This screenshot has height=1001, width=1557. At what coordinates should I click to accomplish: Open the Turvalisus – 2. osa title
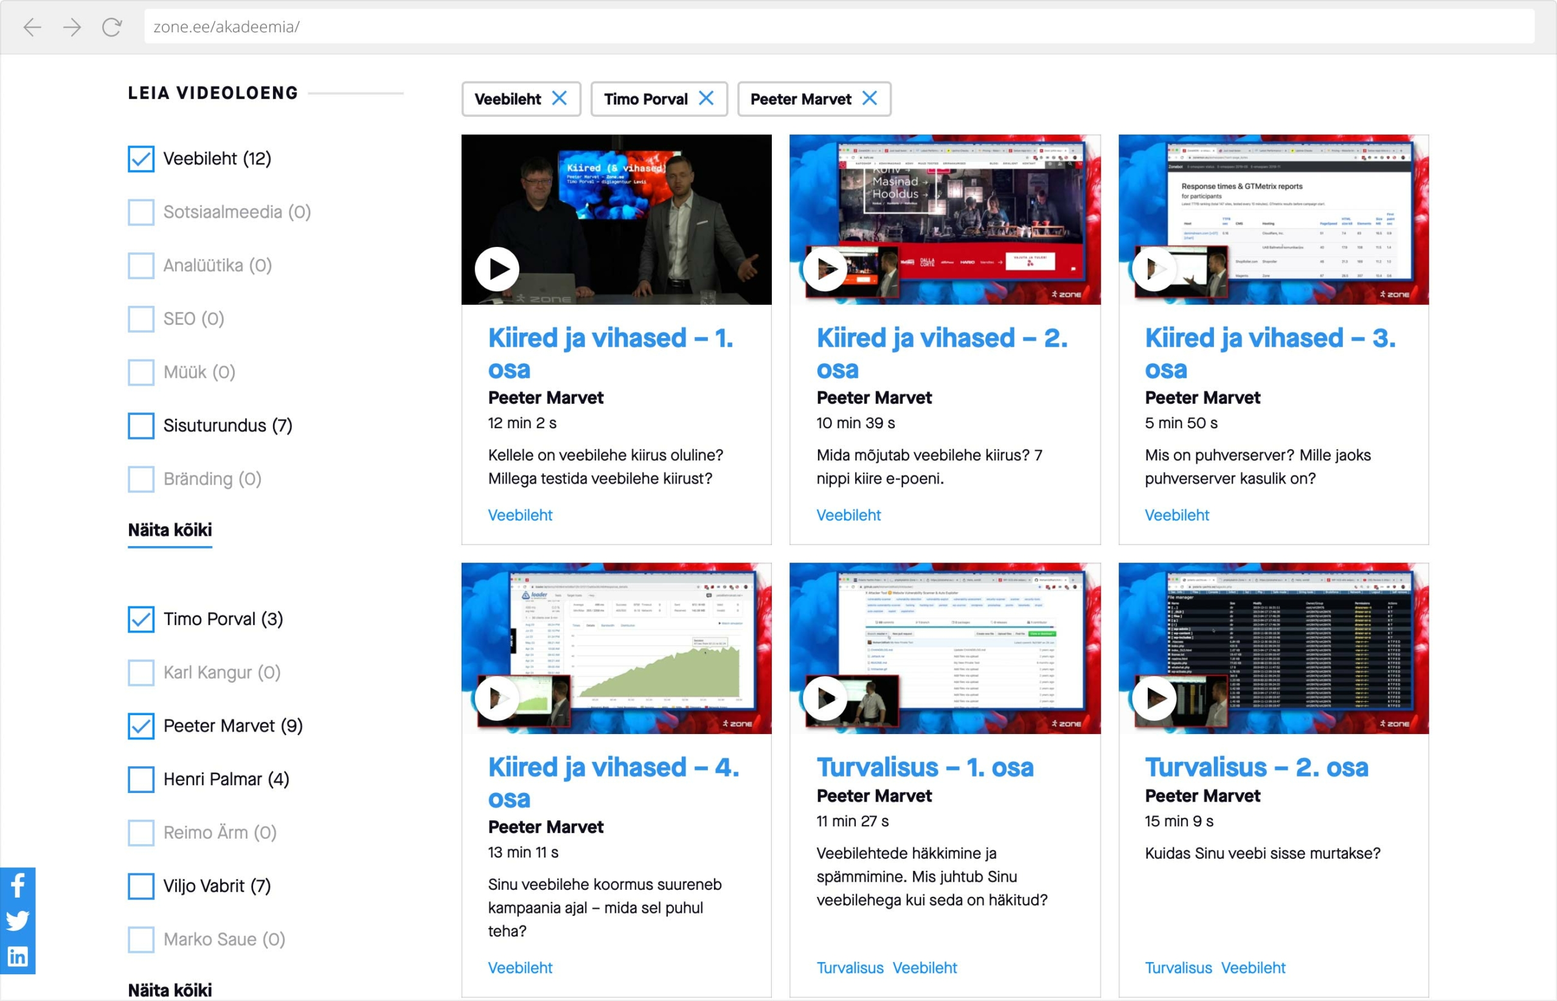[1257, 767]
